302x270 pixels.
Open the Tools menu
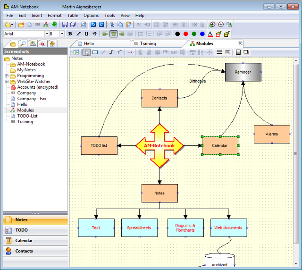[x=109, y=16]
